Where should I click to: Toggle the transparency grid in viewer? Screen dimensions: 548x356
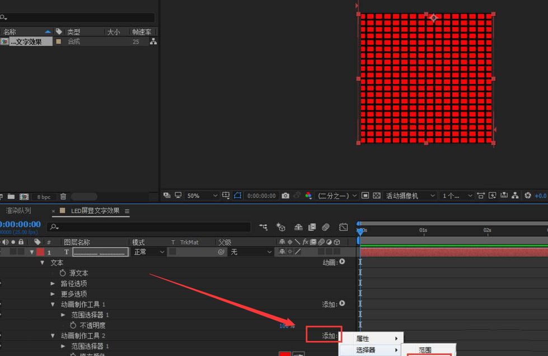[x=376, y=196]
